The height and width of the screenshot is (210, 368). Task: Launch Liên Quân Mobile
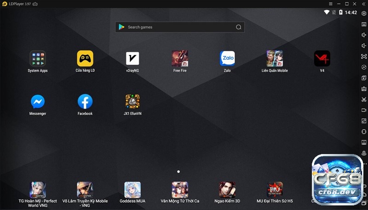pyautogui.click(x=275, y=59)
